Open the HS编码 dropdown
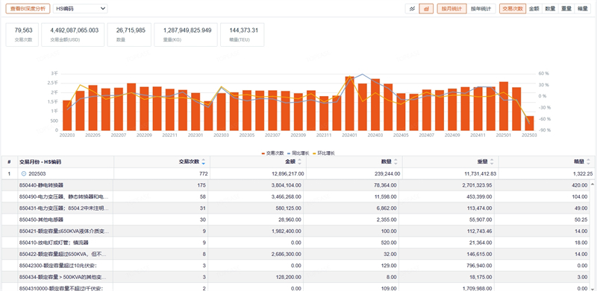Image resolution: width=597 pixels, height=291 pixels. 80,9
